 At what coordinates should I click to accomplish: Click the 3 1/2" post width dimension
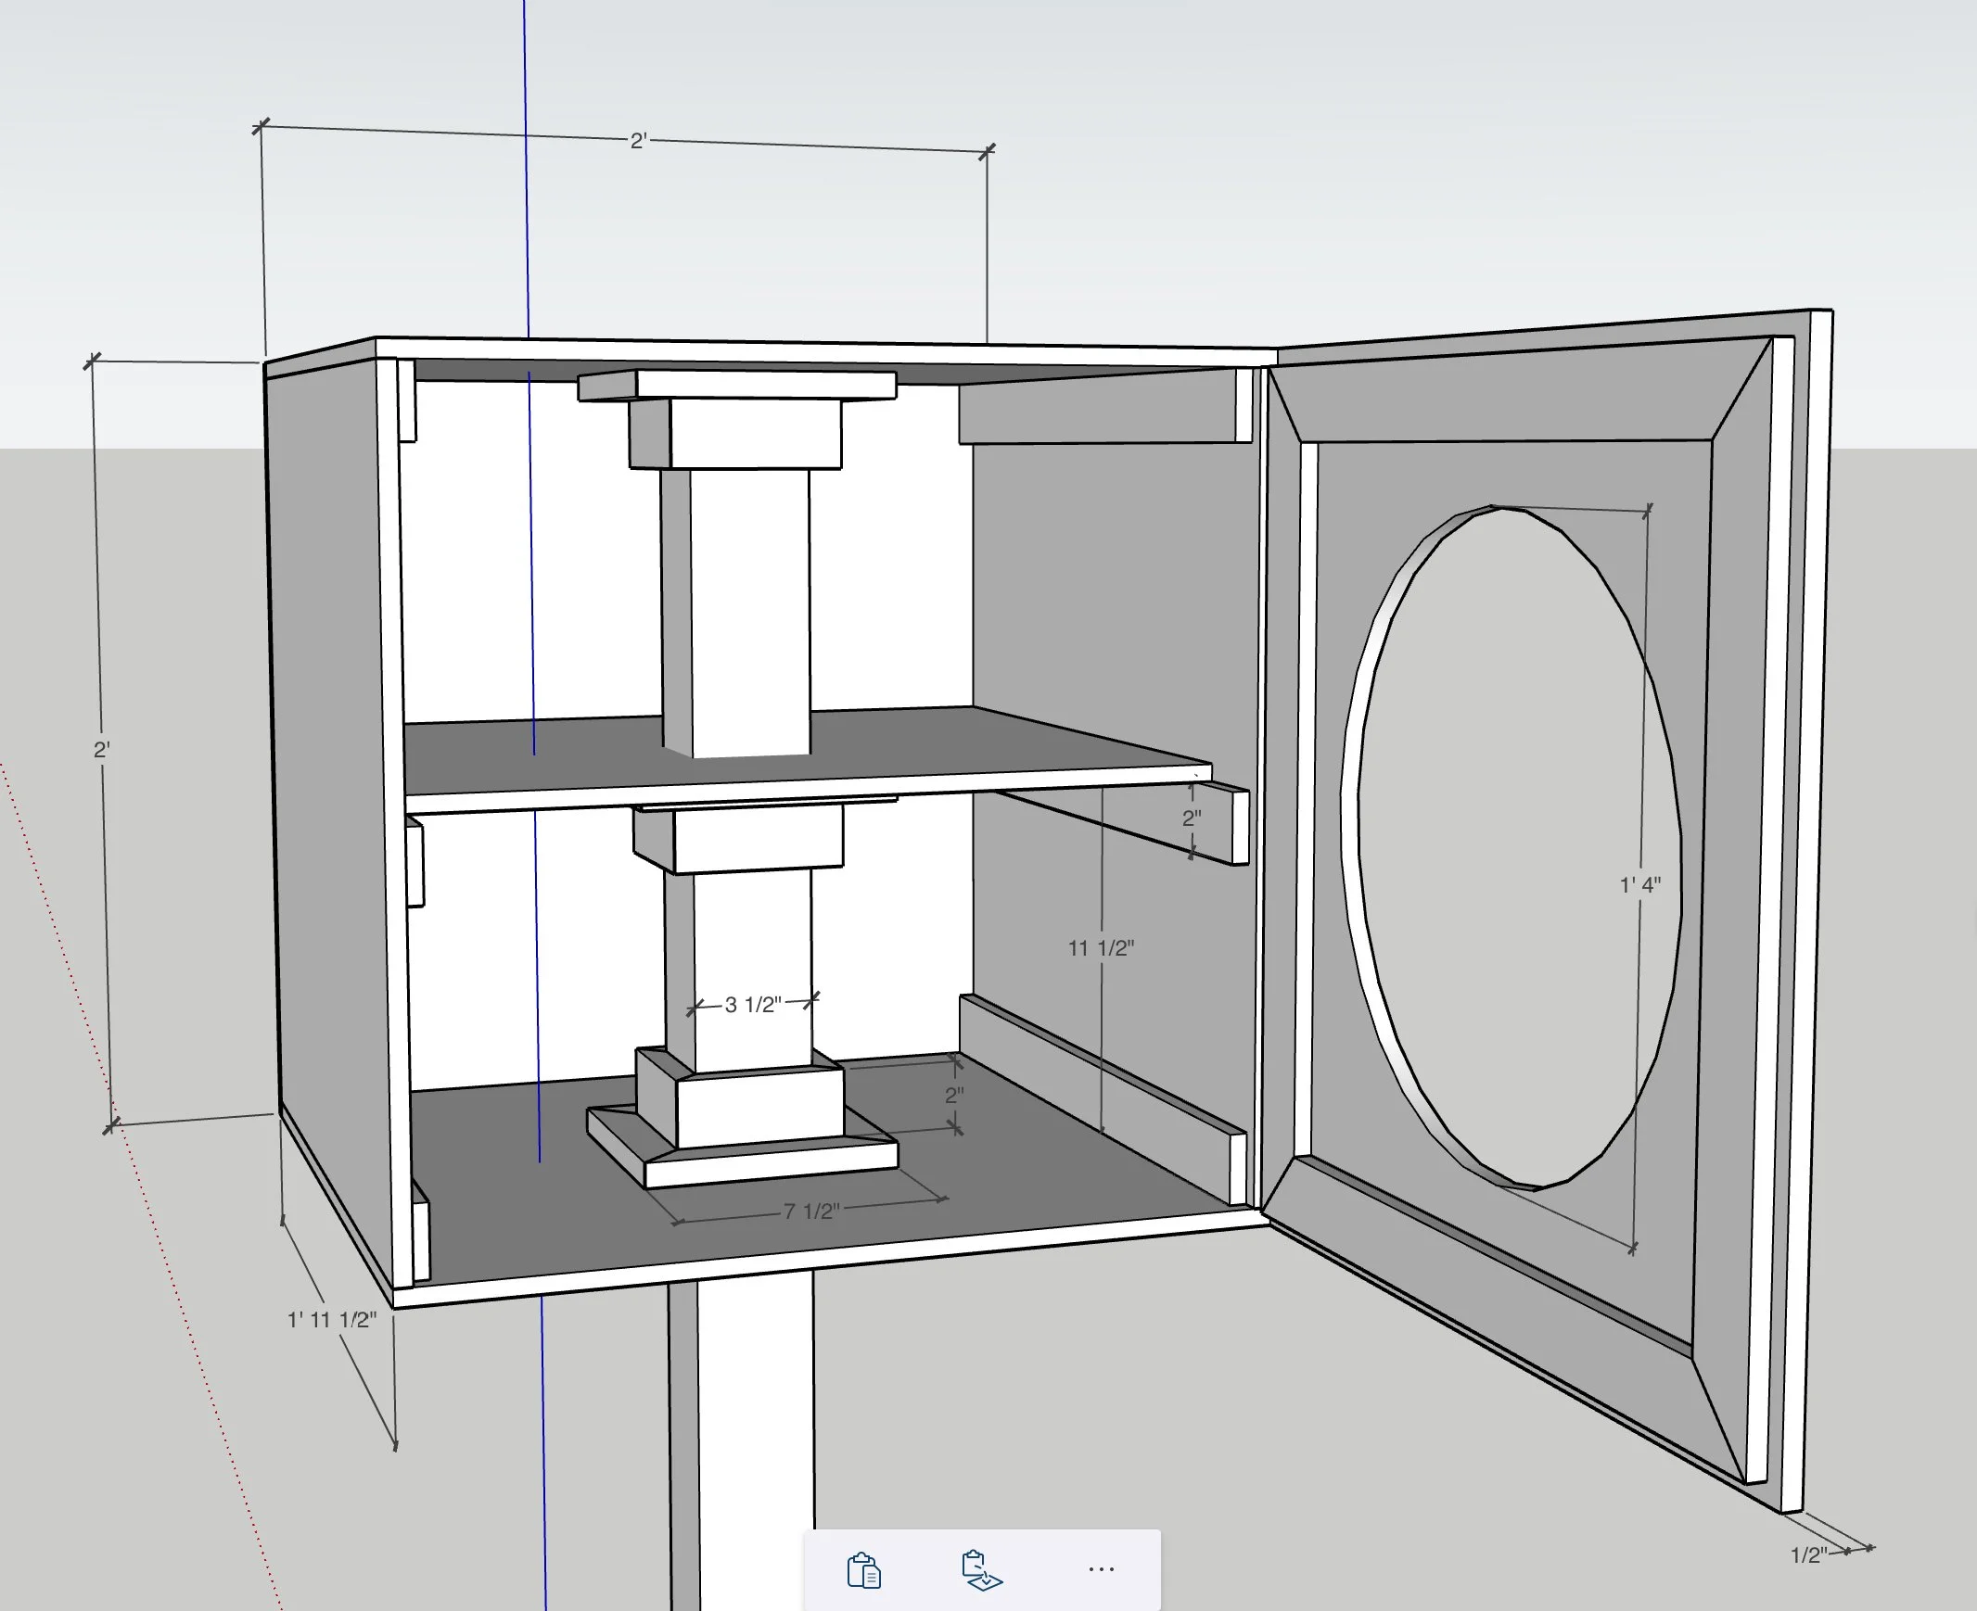pos(753,1005)
